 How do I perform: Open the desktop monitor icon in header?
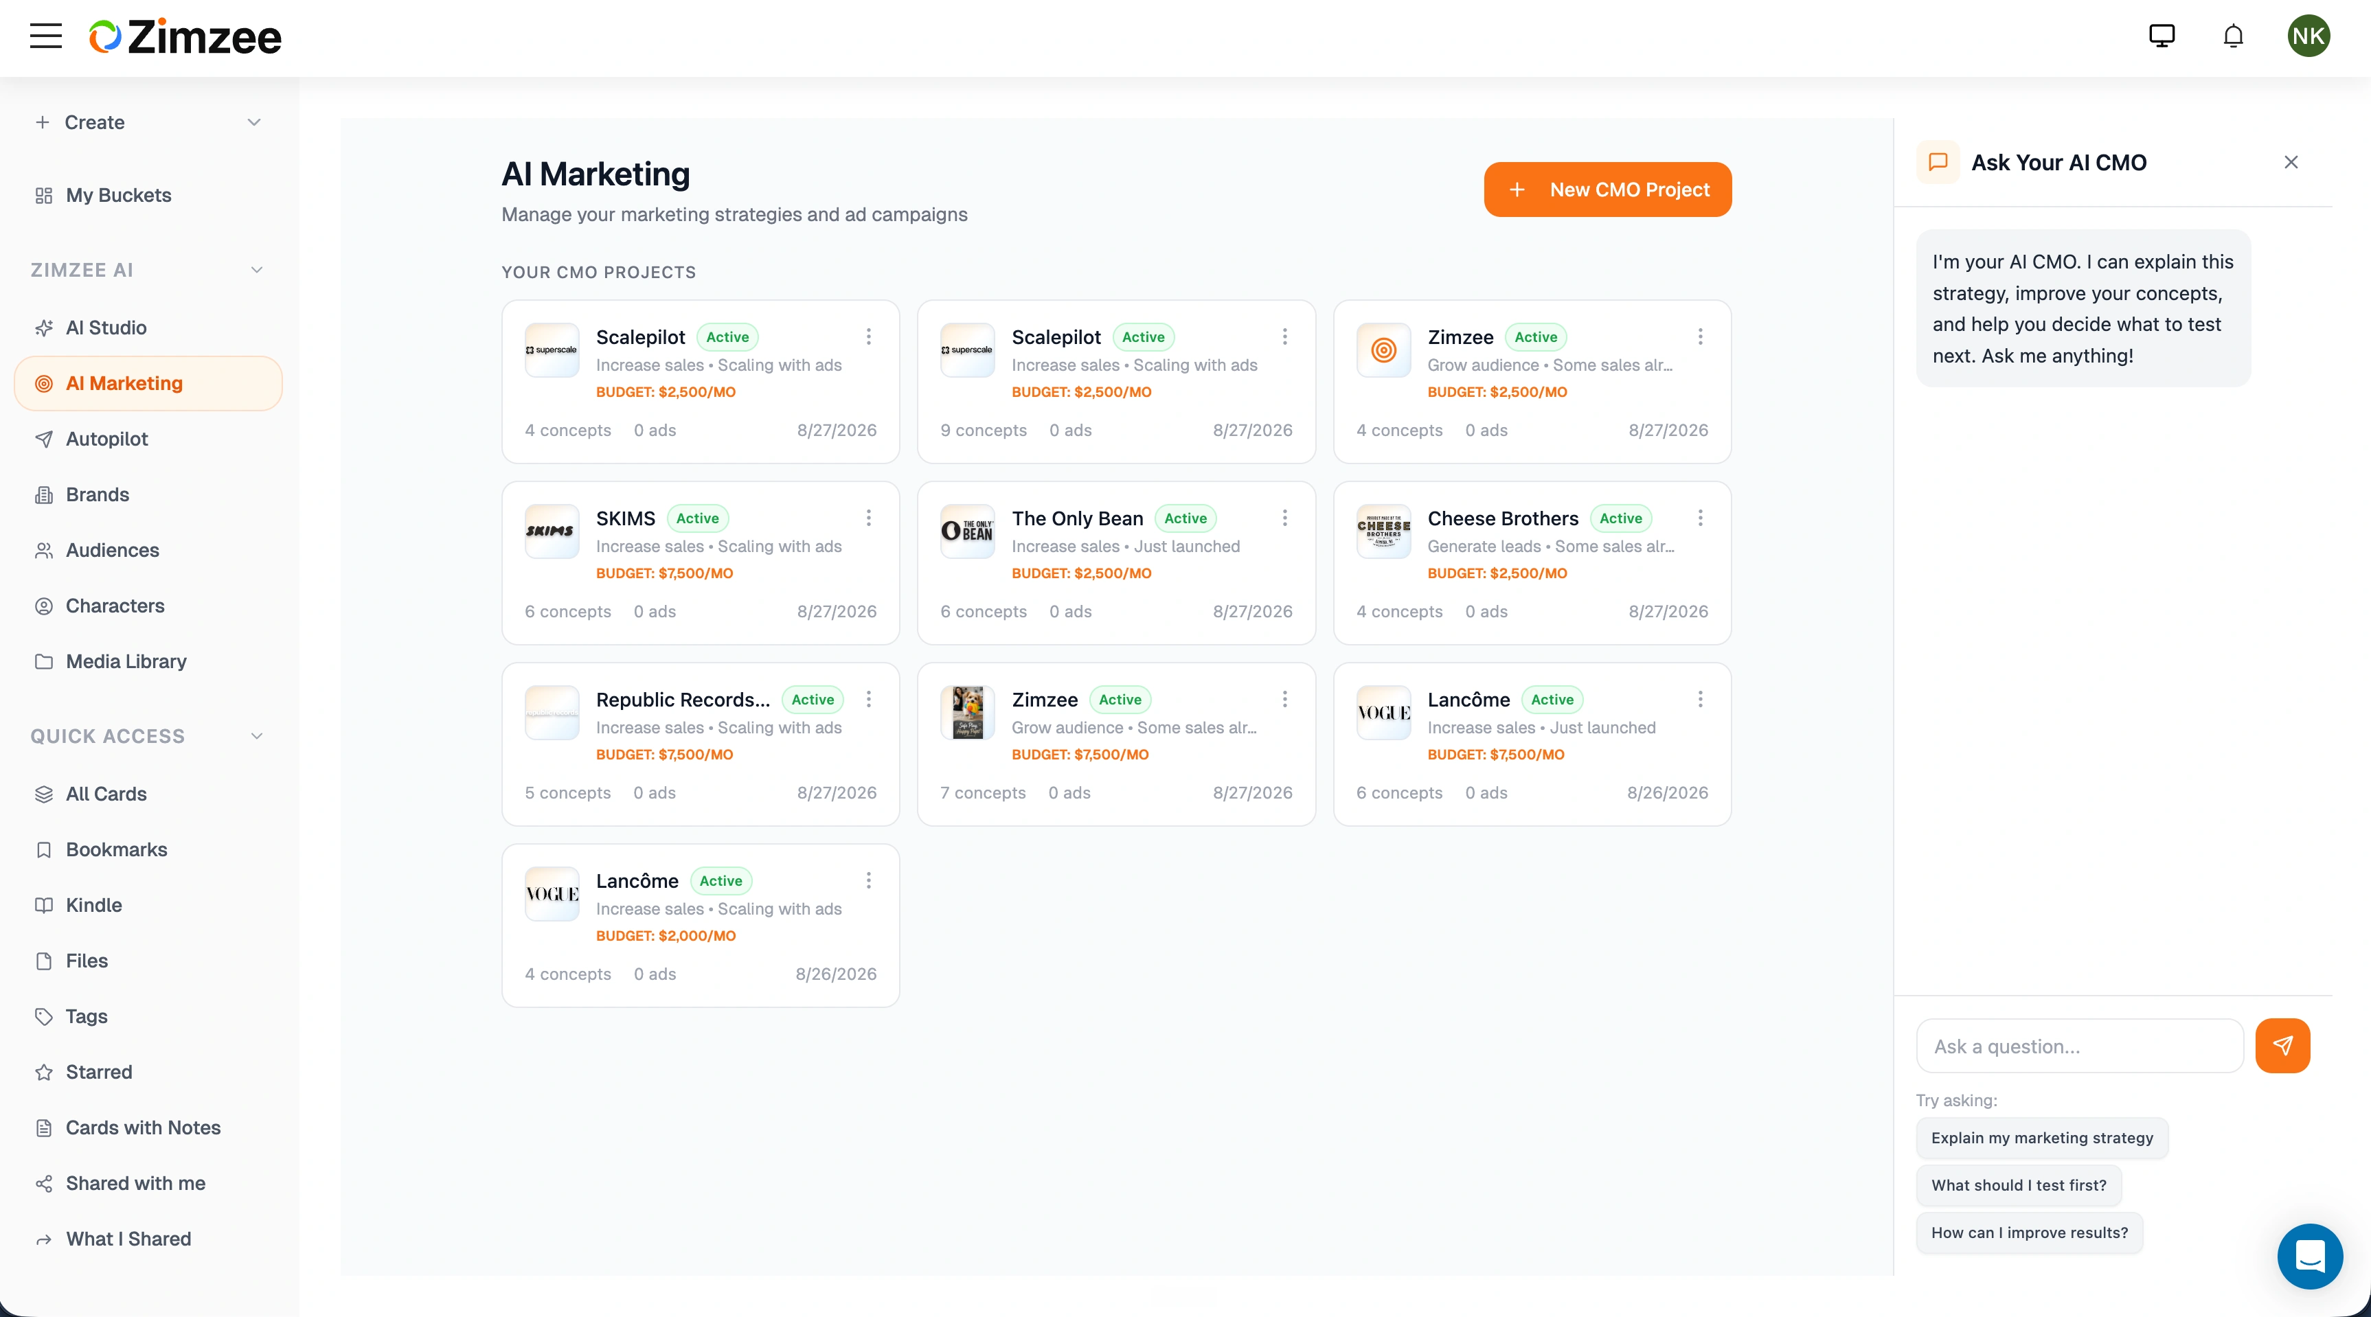click(x=2161, y=36)
